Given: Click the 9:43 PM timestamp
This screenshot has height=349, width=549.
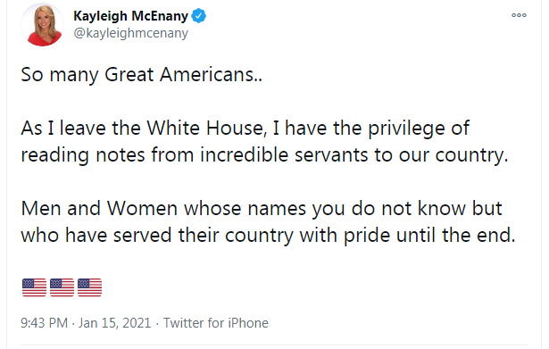Looking at the screenshot, I should 44,323.
